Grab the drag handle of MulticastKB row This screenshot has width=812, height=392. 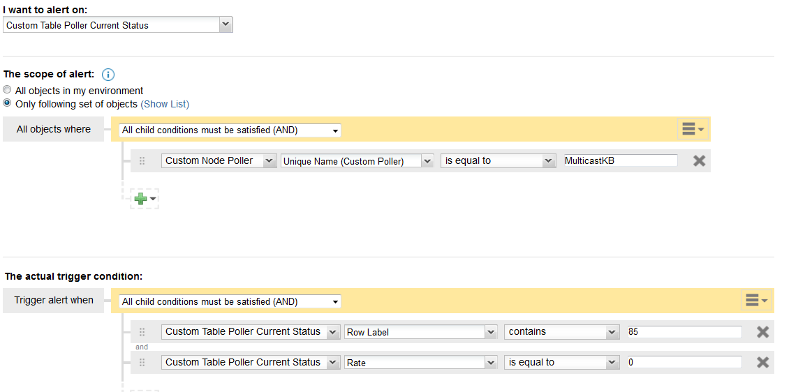142,161
